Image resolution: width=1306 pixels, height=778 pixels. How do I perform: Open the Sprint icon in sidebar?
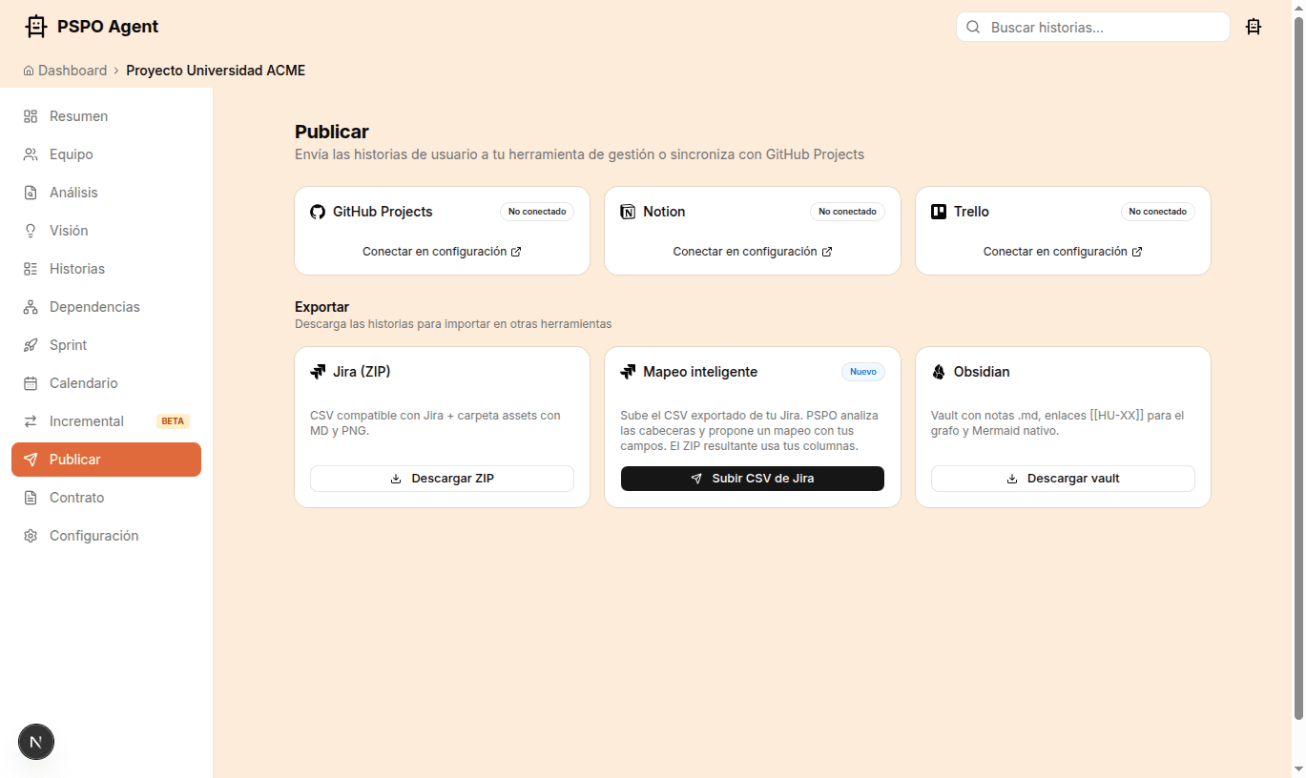tap(30, 344)
